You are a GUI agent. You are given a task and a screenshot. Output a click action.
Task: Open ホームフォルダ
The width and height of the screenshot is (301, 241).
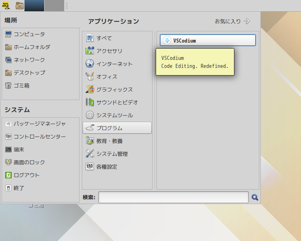[41, 47]
